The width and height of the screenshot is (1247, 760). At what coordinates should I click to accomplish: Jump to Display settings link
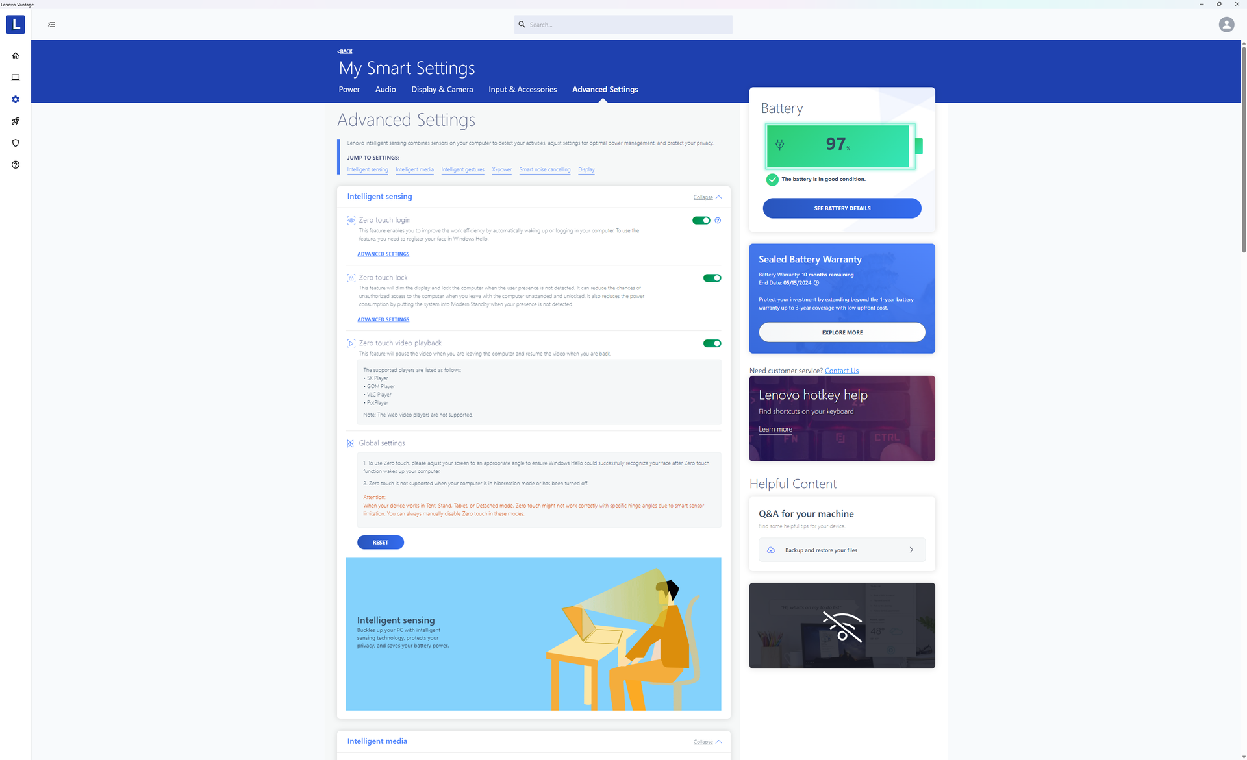pyautogui.click(x=586, y=170)
